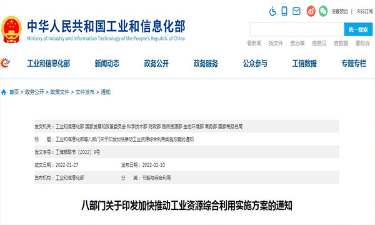Open 公众参与 nav menu
Screen dimensions: 375x225
click(255, 63)
